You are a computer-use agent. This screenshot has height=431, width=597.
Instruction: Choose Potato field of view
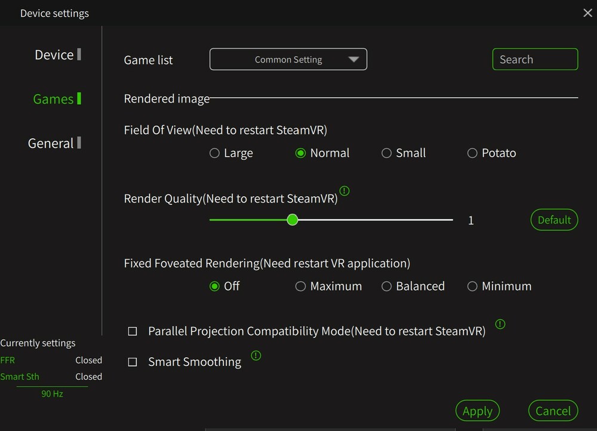click(472, 153)
